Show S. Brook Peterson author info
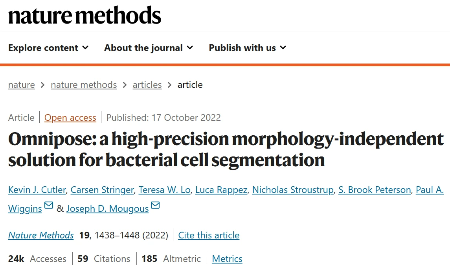This screenshot has height=269, width=450. point(375,190)
